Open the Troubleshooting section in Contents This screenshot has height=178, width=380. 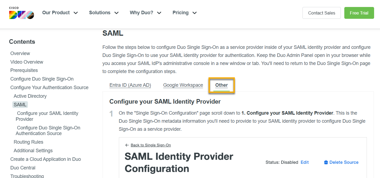coord(27,176)
